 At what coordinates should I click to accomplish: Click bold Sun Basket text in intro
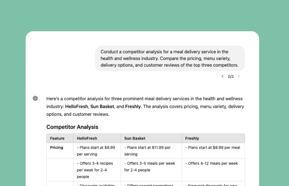coord(102,106)
